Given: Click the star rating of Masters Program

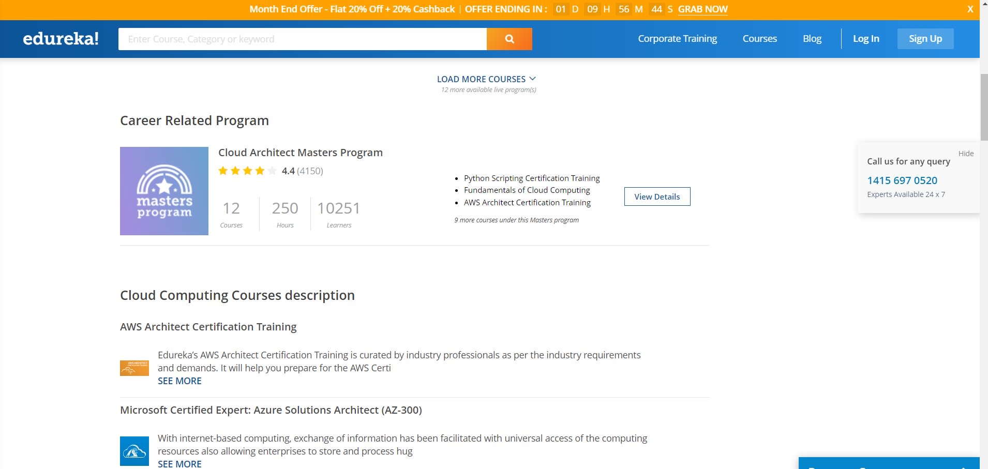Looking at the screenshot, I should [247, 171].
